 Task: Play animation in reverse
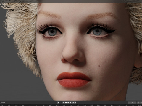pos(68,102)
